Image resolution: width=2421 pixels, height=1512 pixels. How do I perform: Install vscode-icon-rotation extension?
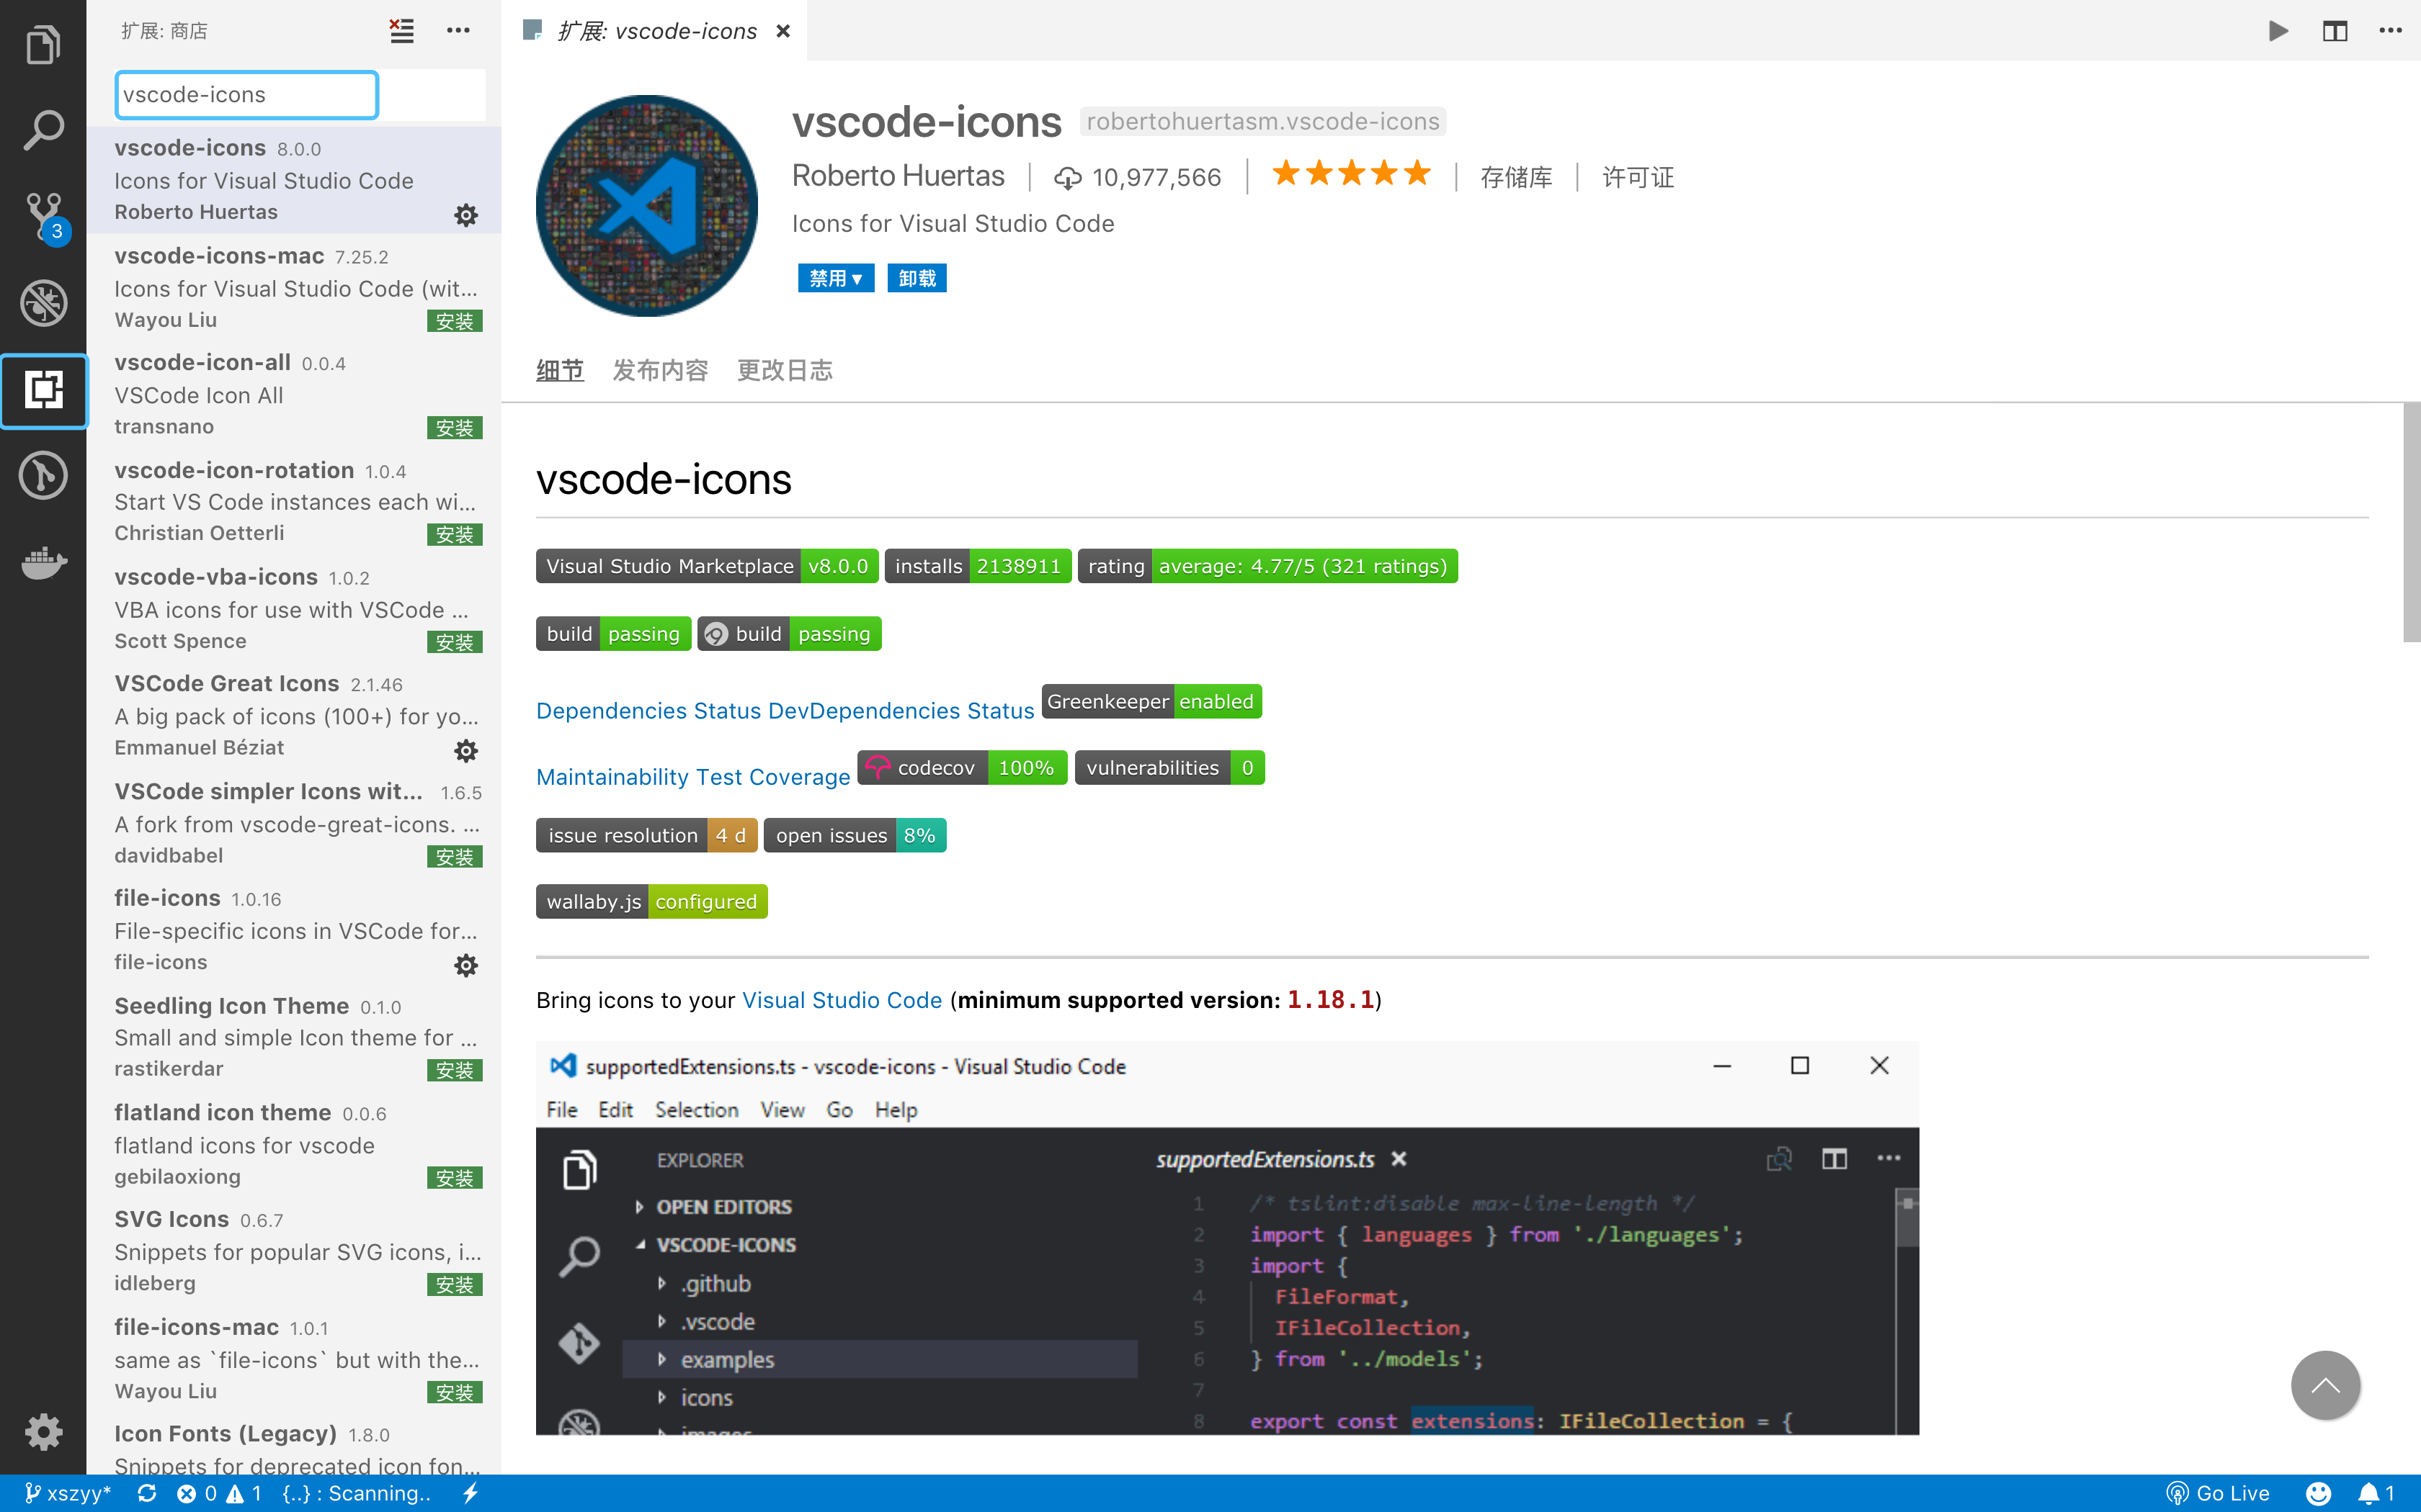[x=454, y=535]
